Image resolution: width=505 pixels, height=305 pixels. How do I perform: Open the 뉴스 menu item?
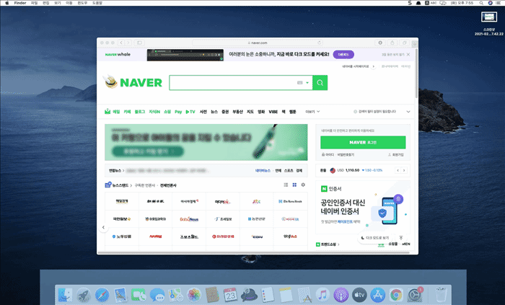coord(214,112)
